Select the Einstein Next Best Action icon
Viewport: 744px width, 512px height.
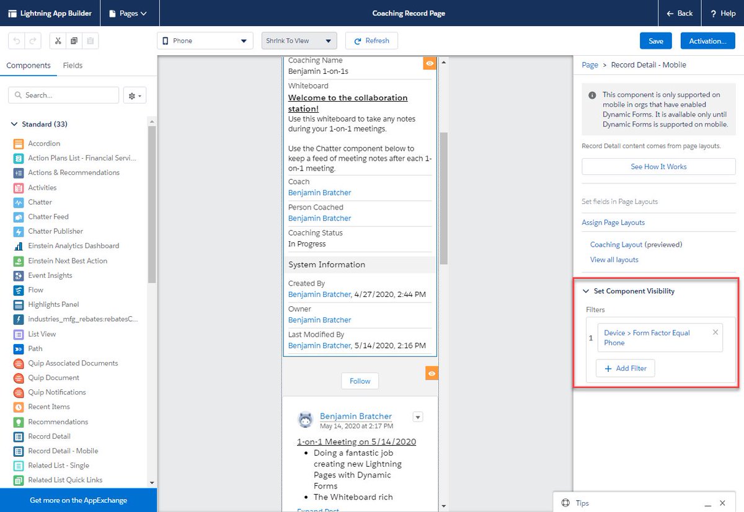[18, 261]
